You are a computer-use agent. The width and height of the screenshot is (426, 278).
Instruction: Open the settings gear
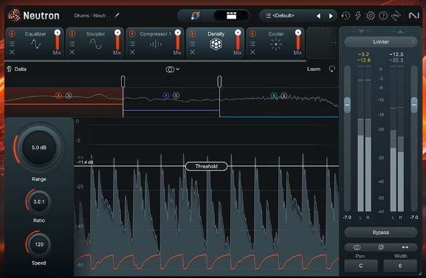[370, 16]
